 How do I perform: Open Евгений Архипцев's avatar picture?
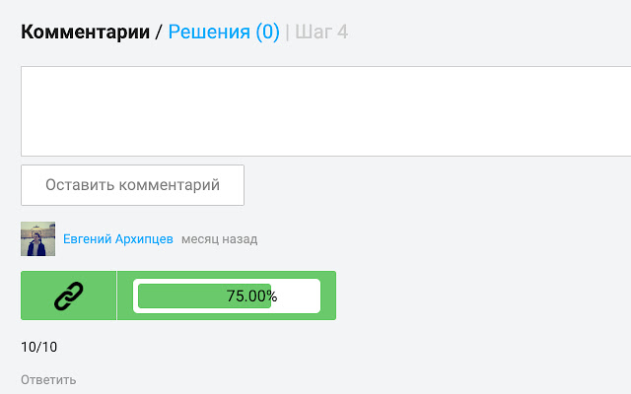click(37, 239)
